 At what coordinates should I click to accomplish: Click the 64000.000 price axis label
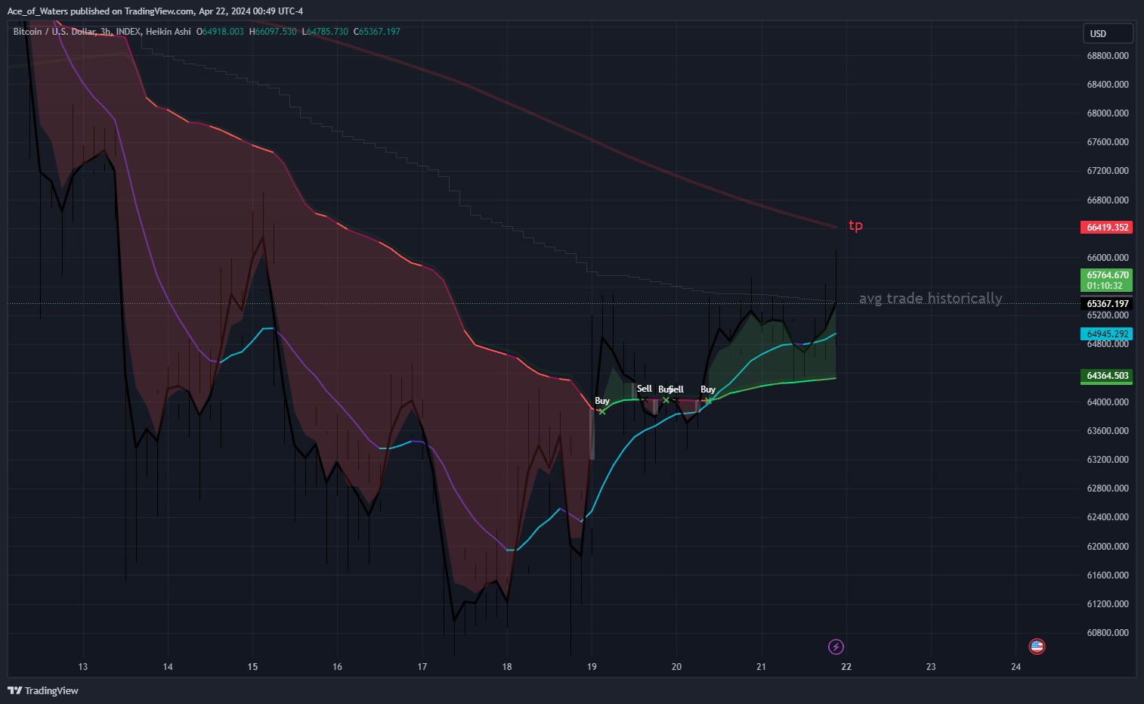tap(1108, 402)
